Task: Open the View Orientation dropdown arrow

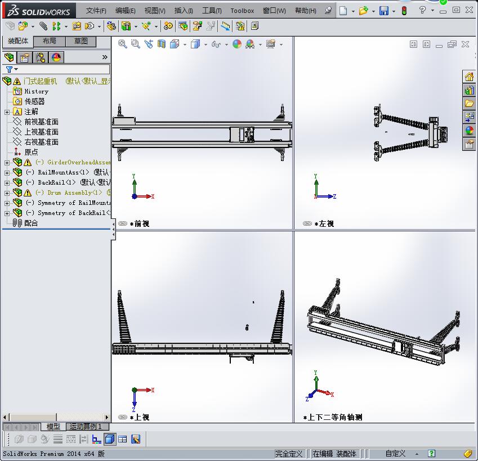Action: 185,45
